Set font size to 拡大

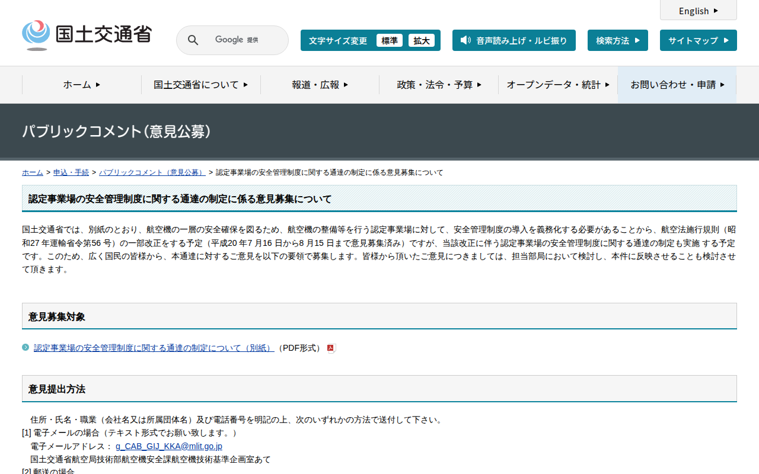click(x=422, y=40)
